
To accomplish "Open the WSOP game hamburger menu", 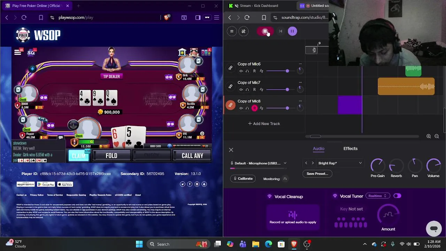I will [17, 52].
